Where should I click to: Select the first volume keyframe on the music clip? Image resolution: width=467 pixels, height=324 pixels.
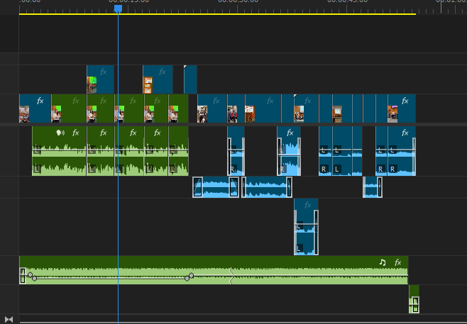point(30,274)
